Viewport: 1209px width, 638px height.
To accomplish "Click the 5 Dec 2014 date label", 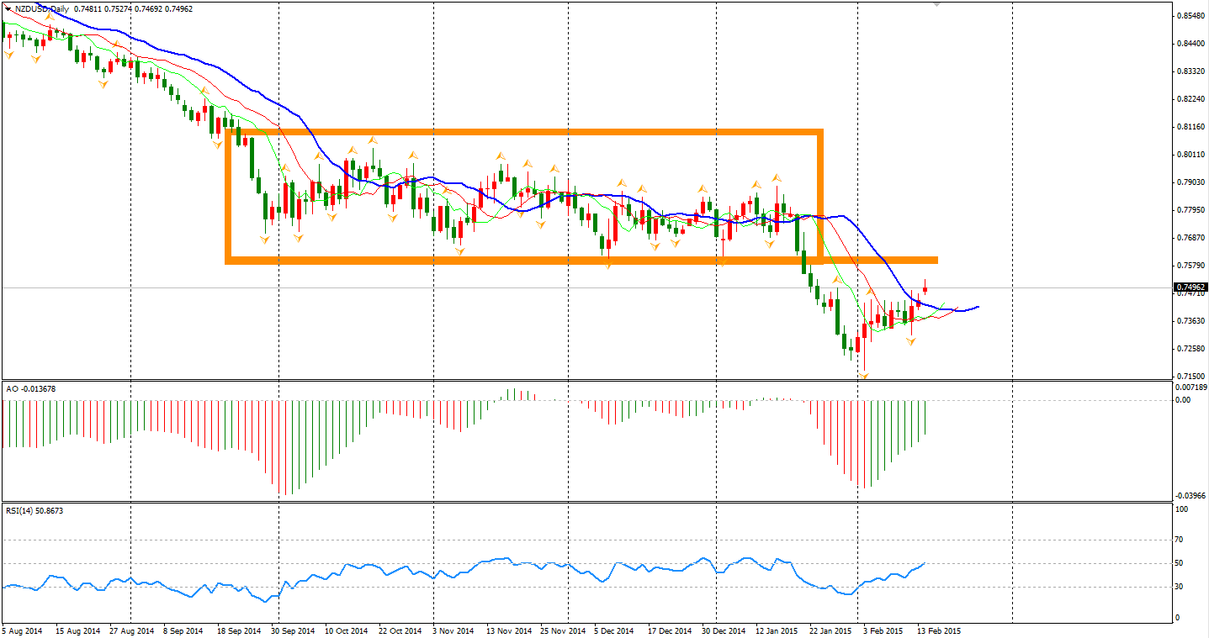I will coord(614,630).
